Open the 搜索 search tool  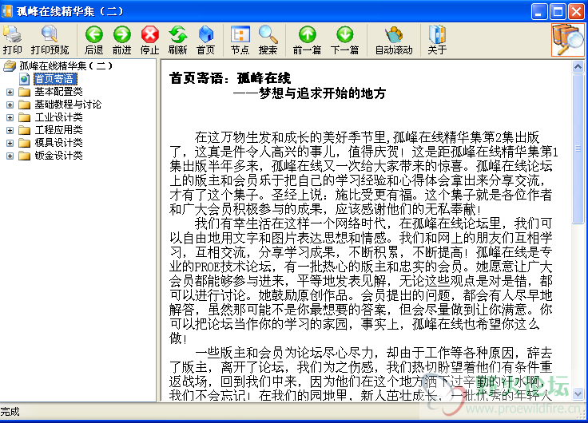click(x=268, y=40)
